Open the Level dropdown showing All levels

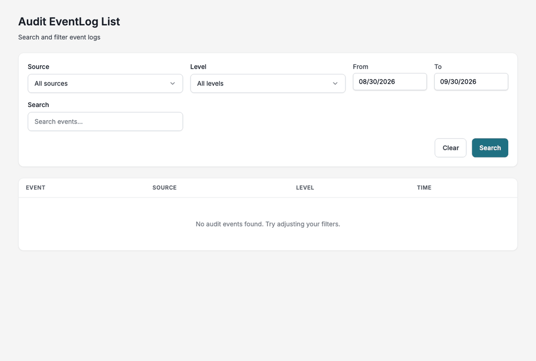pyautogui.click(x=268, y=83)
